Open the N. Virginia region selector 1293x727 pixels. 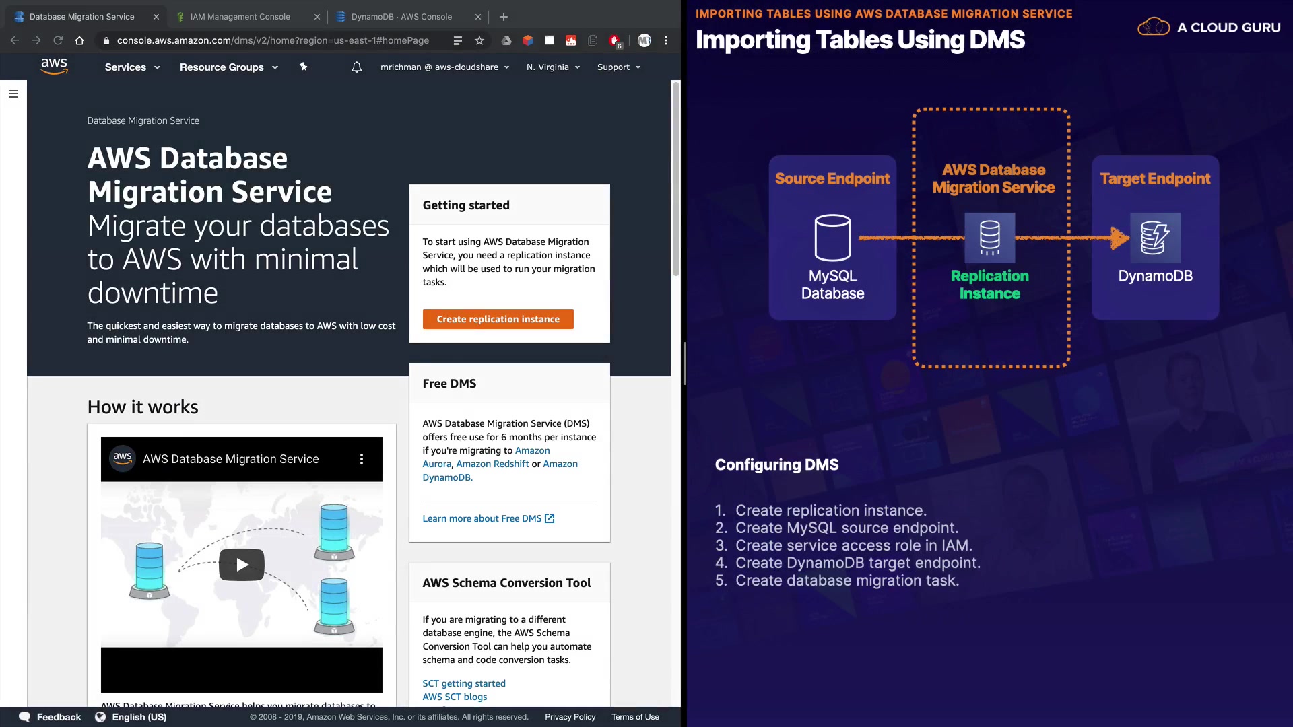tap(553, 67)
